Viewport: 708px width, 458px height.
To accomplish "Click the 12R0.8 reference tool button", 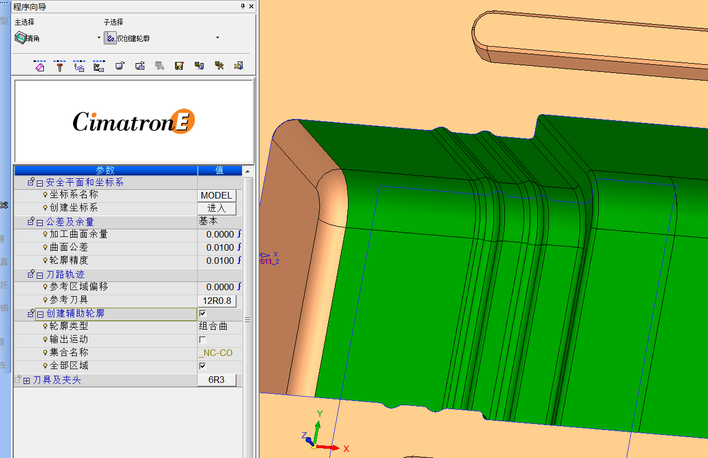I will (x=217, y=301).
